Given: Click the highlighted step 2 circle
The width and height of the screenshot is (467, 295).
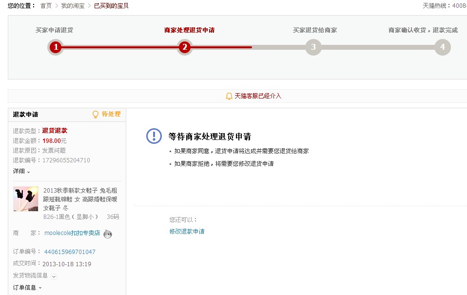Looking at the screenshot, I should click(x=184, y=47).
